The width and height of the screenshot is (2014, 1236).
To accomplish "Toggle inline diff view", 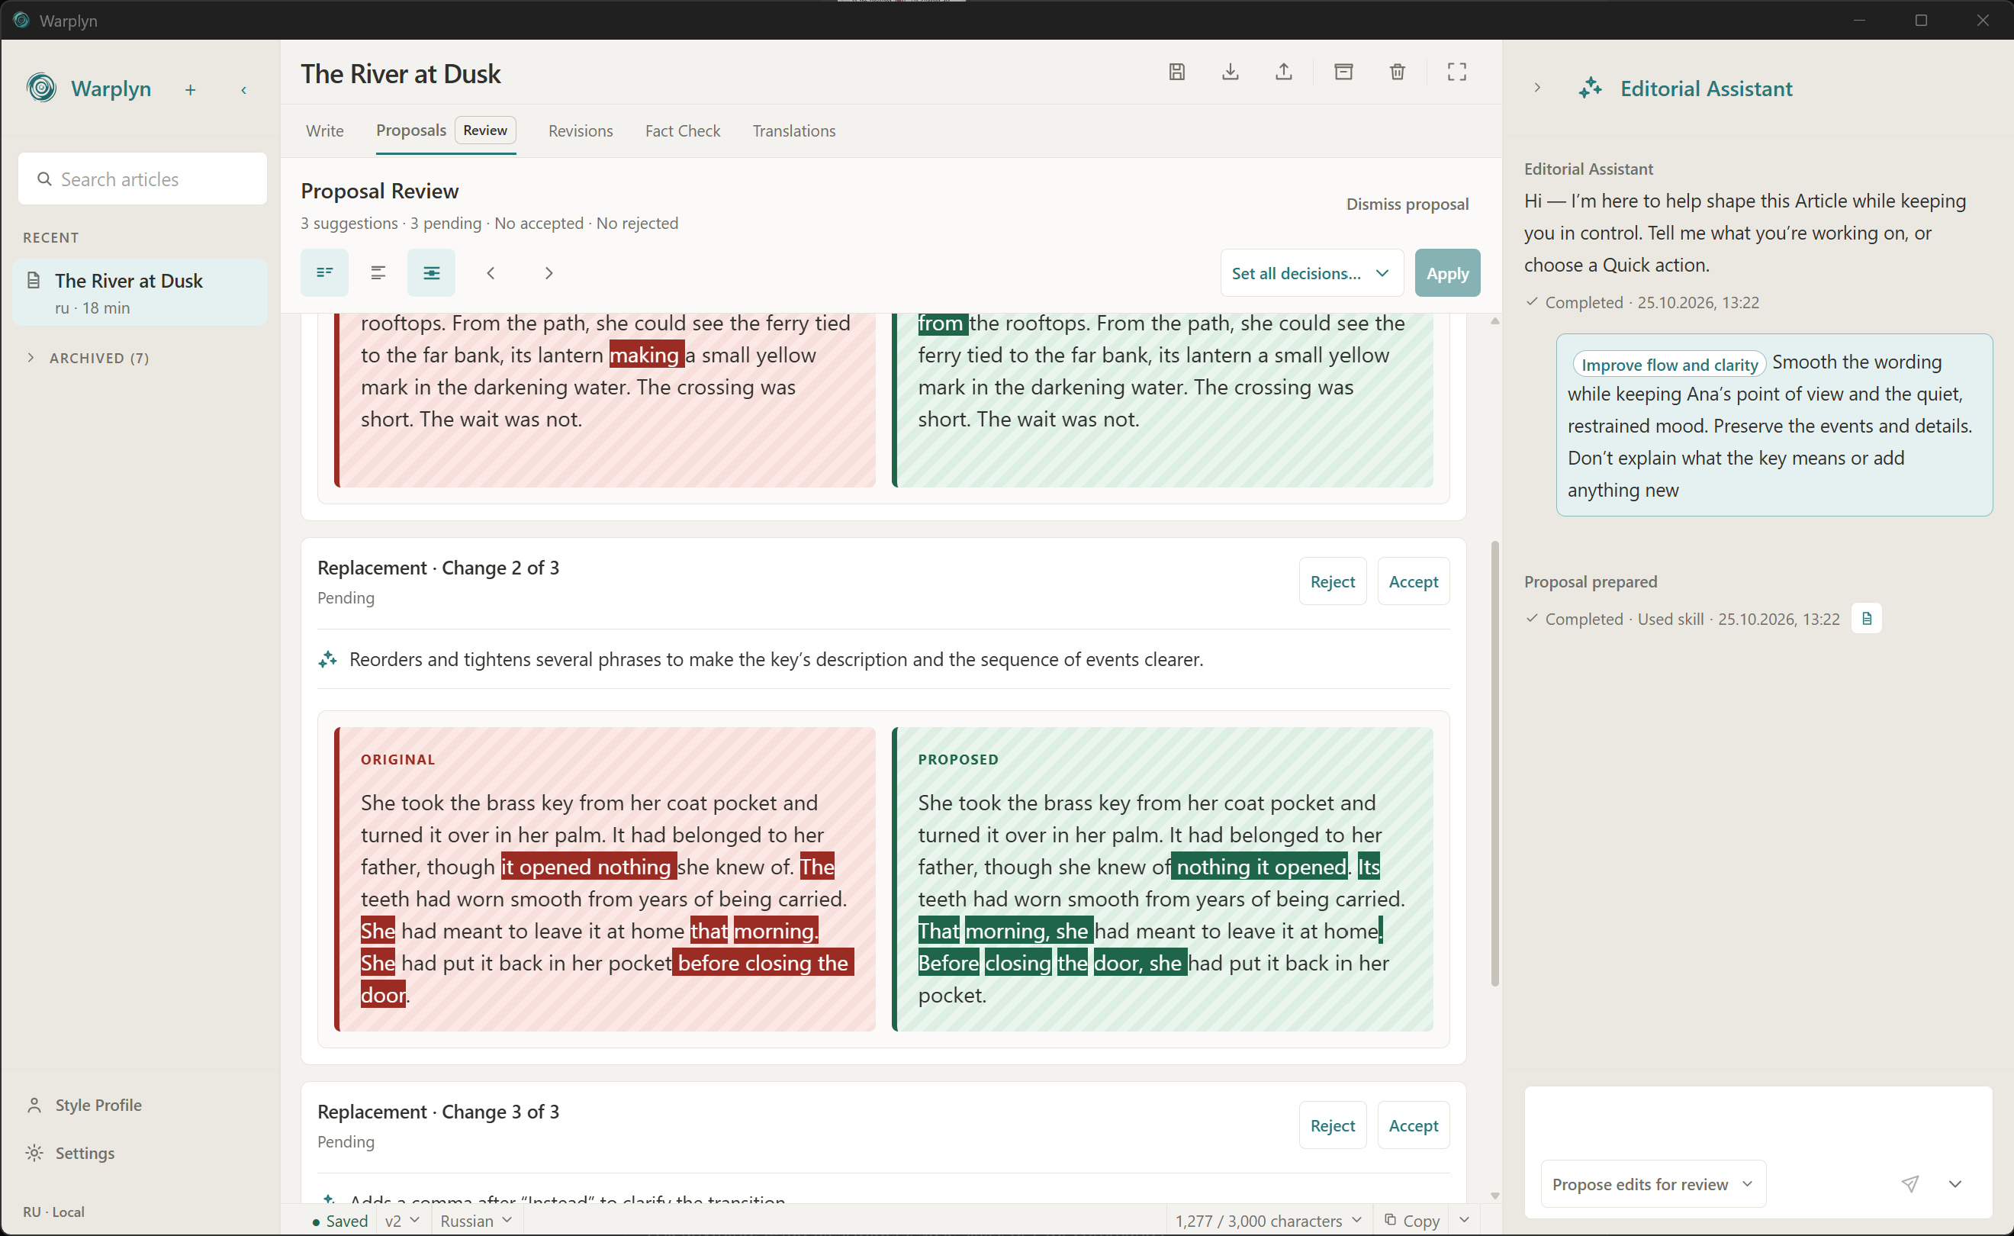I will click(378, 273).
